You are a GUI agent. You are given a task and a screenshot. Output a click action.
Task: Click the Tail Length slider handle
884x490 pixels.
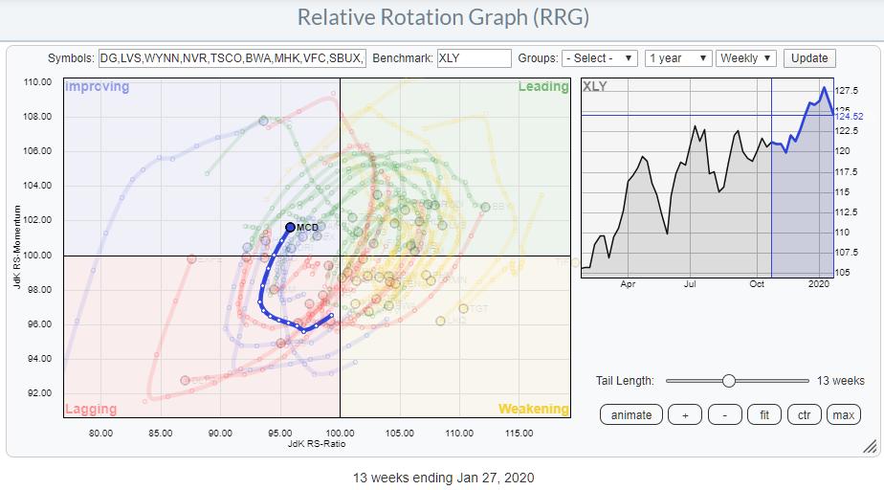[x=729, y=381]
